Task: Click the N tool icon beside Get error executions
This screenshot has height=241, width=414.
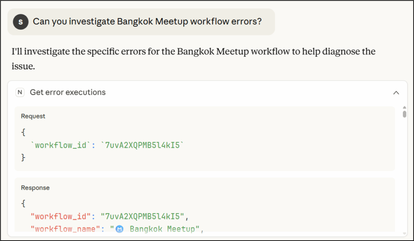Action: [x=20, y=92]
